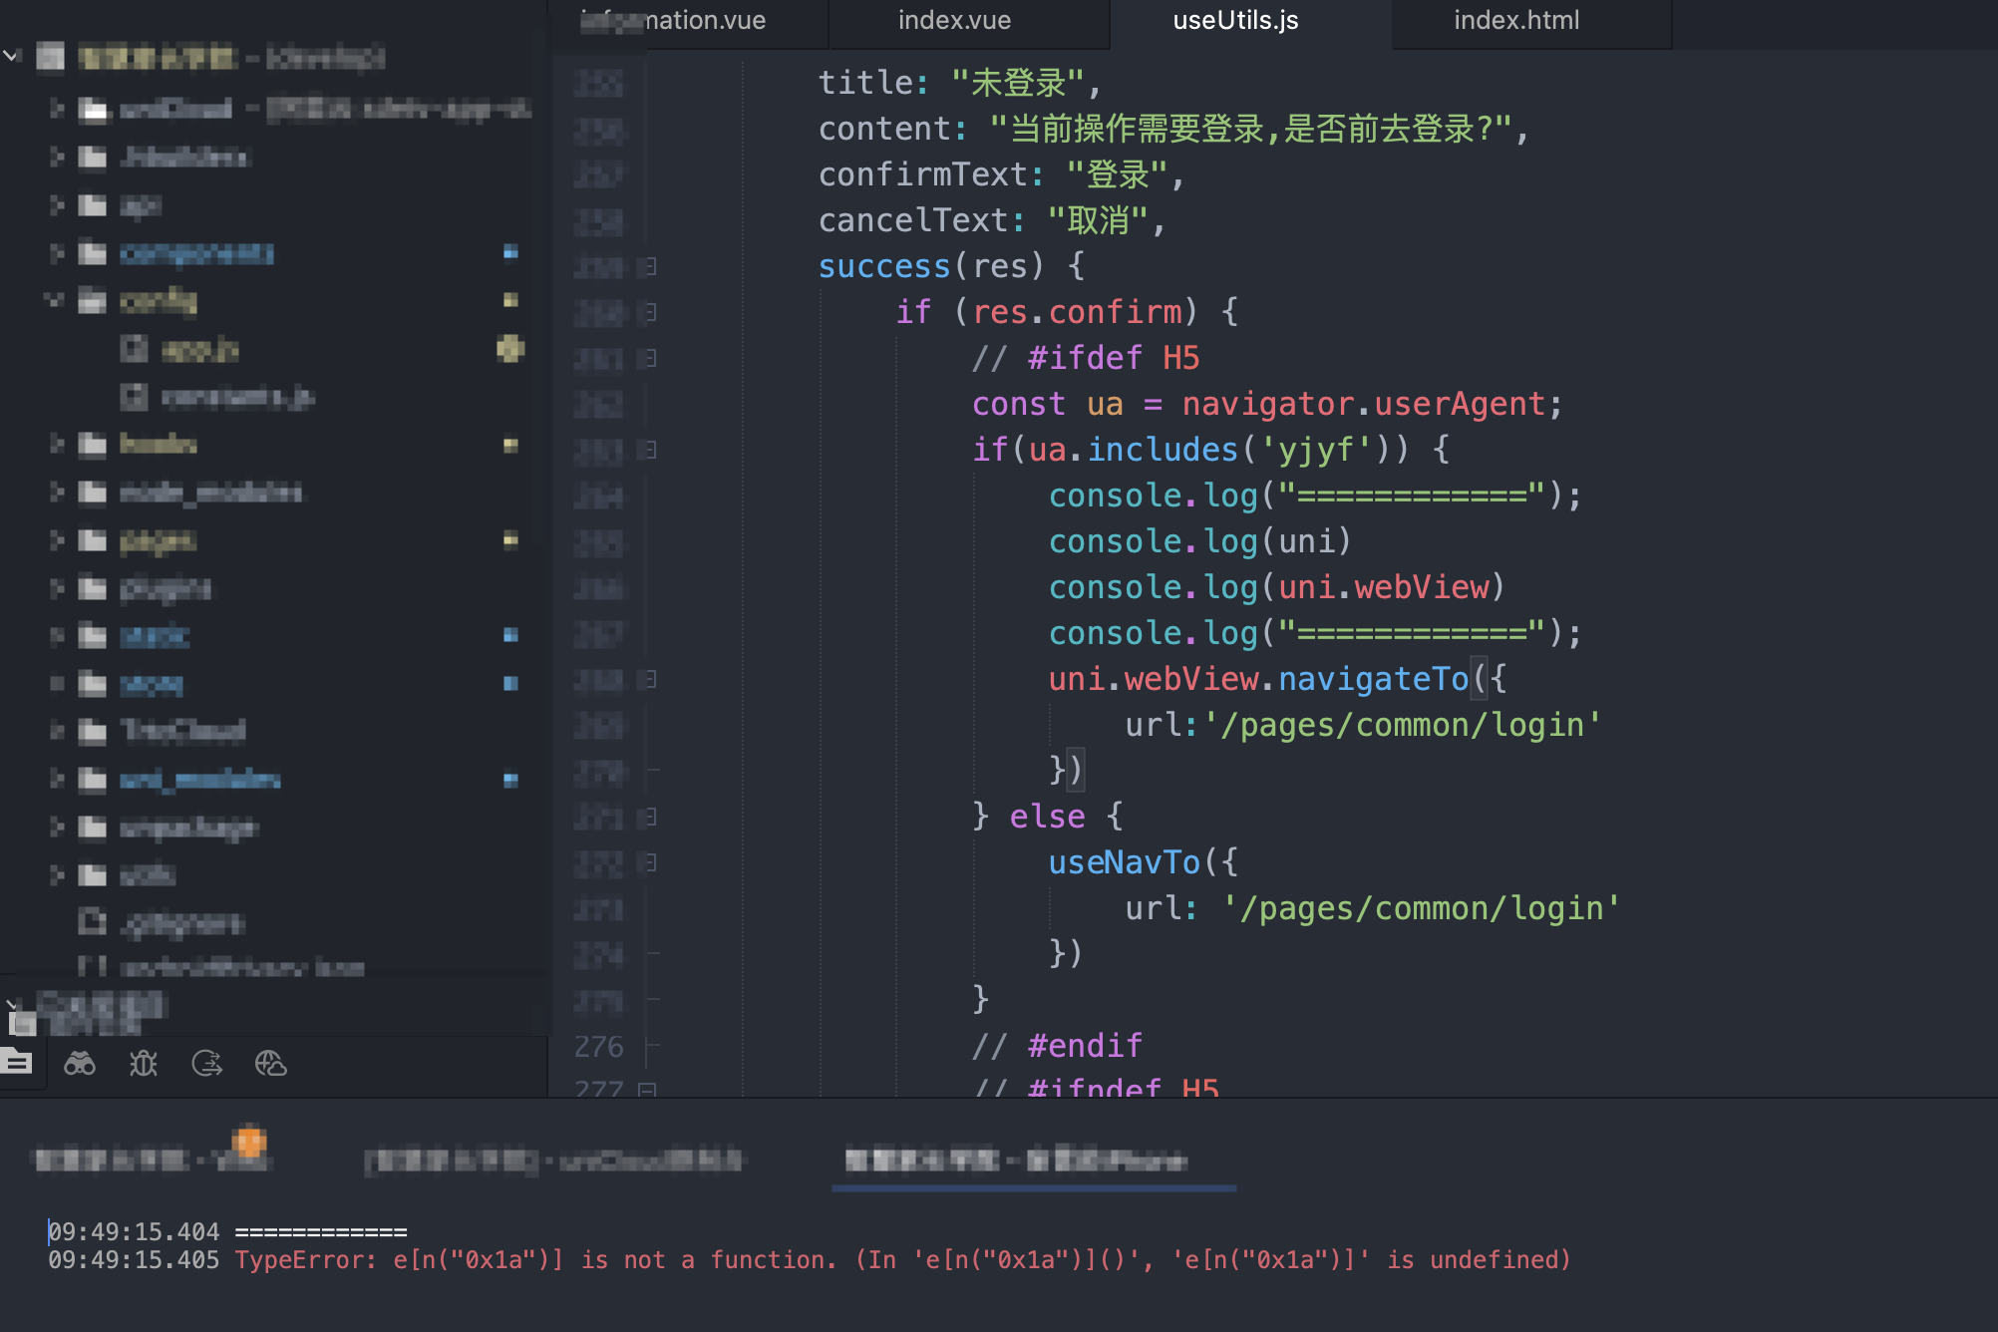Image resolution: width=1998 pixels, height=1332 pixels.
Task: Click the circular arrows sync icon
Action: tap(206, 1064)
